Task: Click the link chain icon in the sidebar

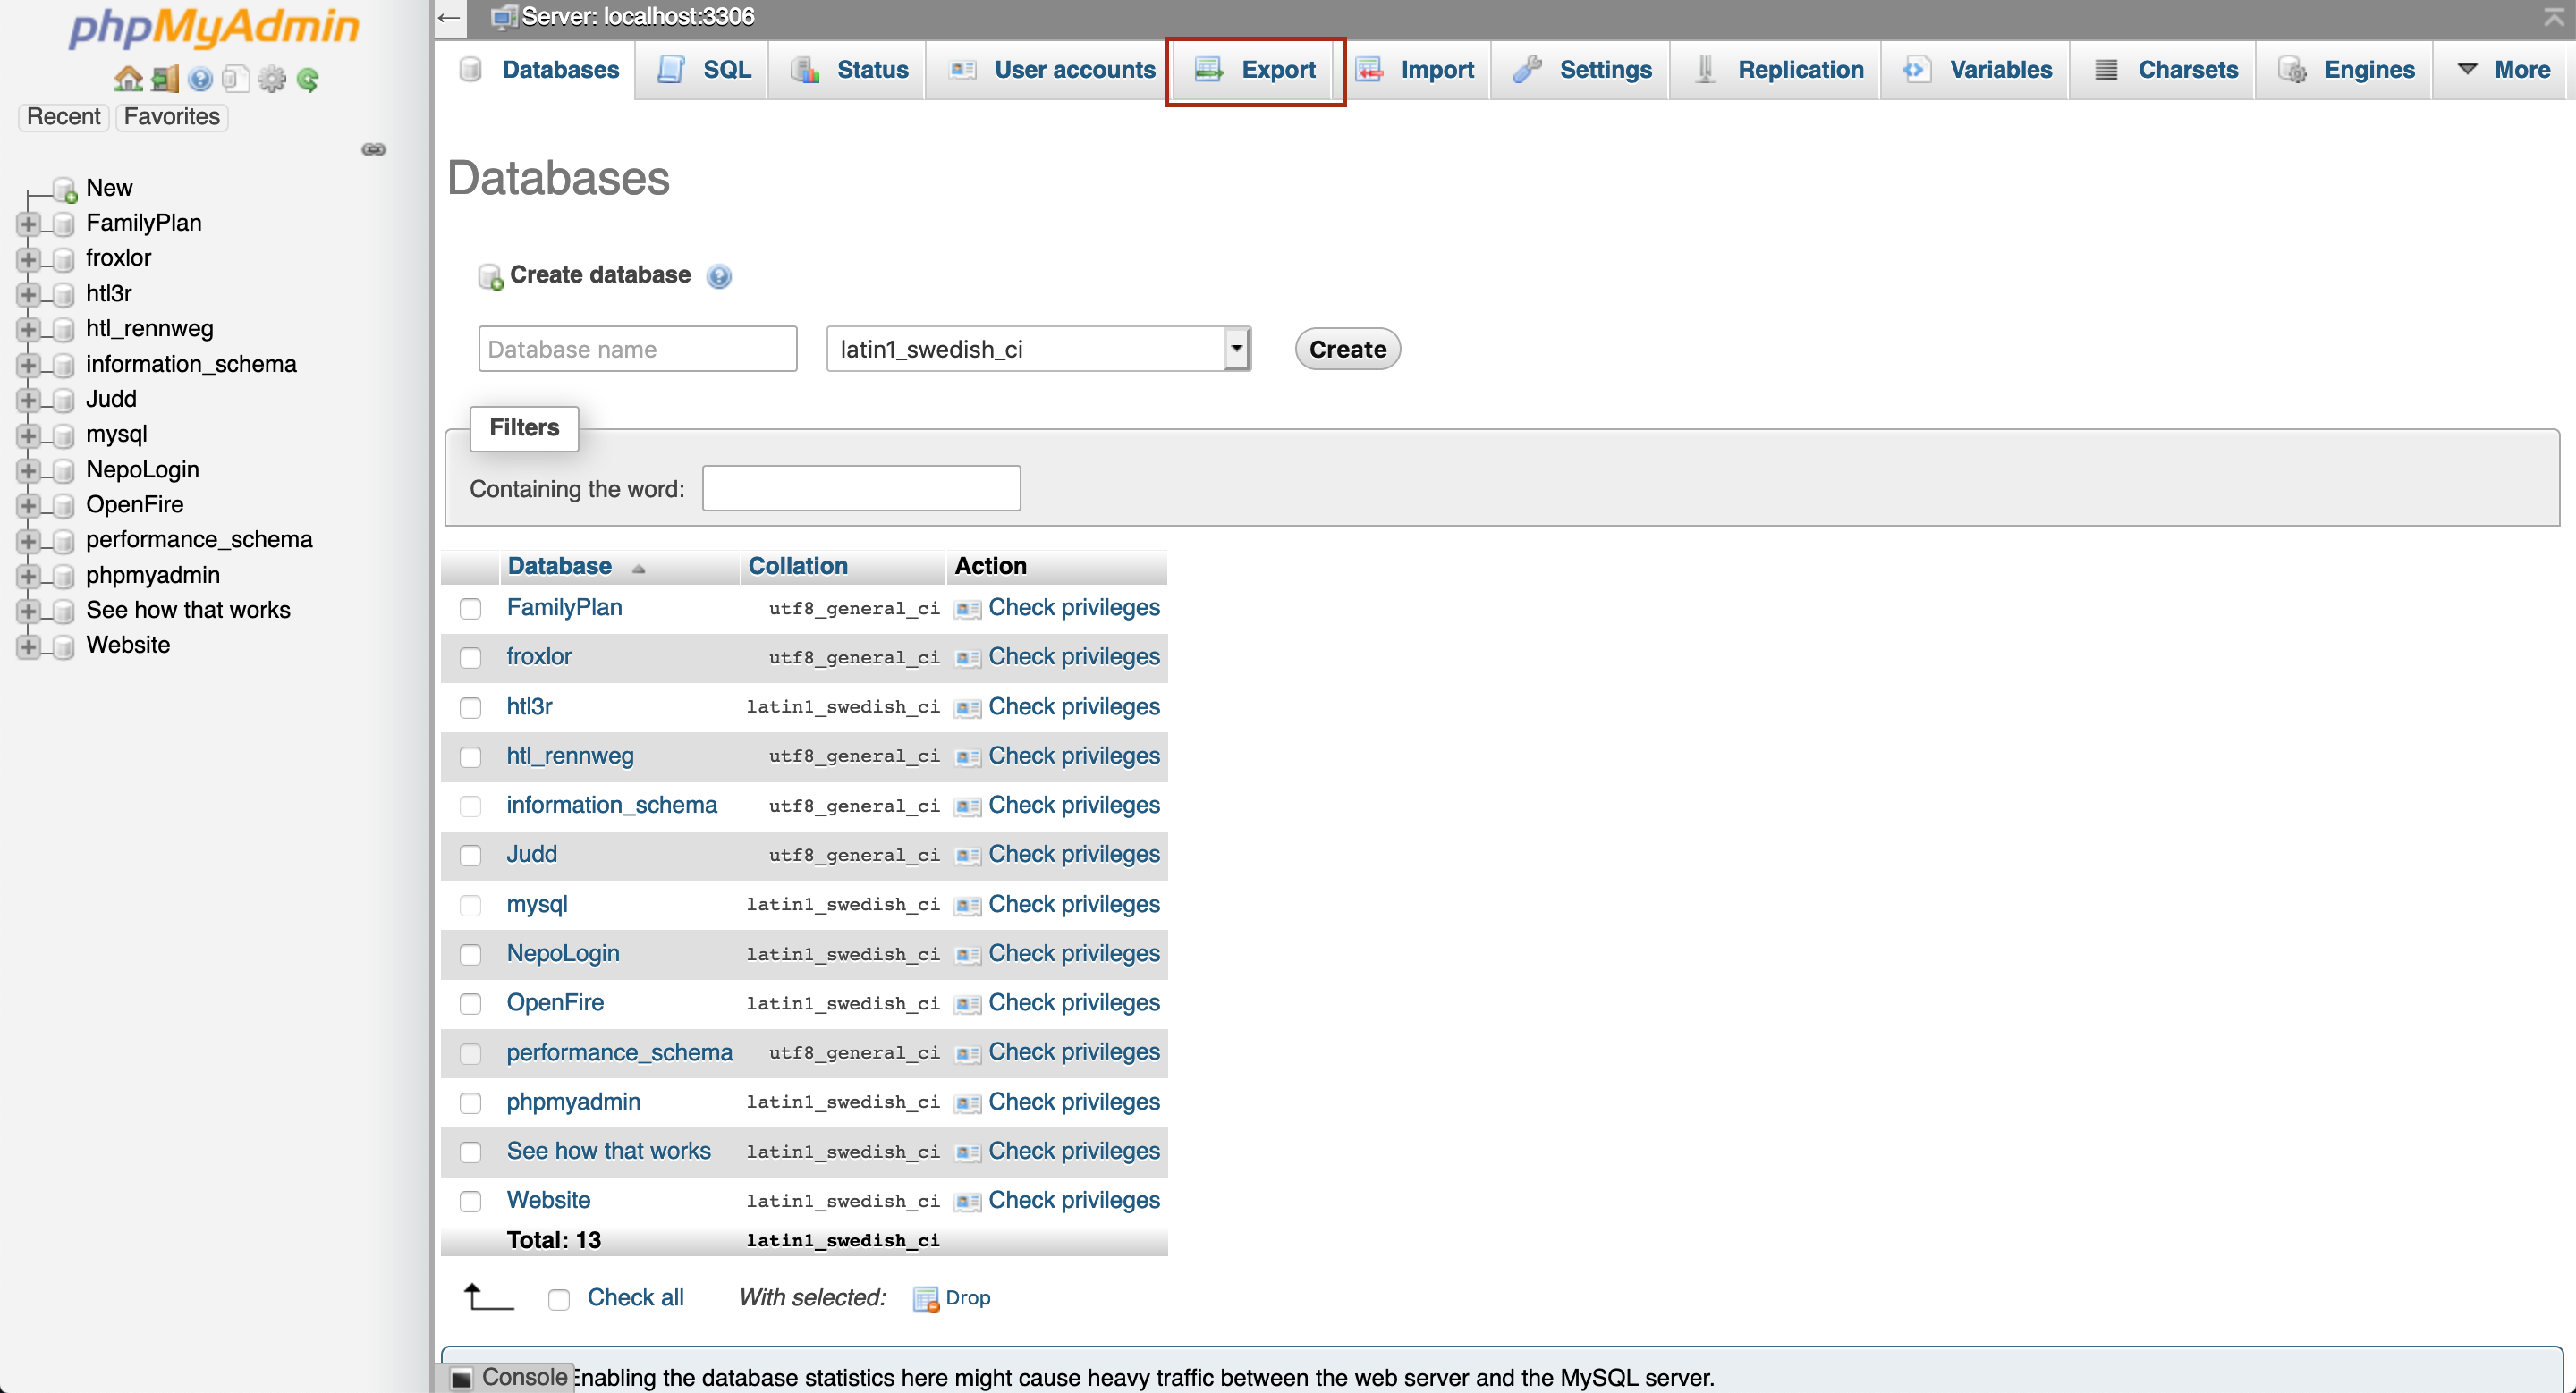Action: click(x=374, y=150)
